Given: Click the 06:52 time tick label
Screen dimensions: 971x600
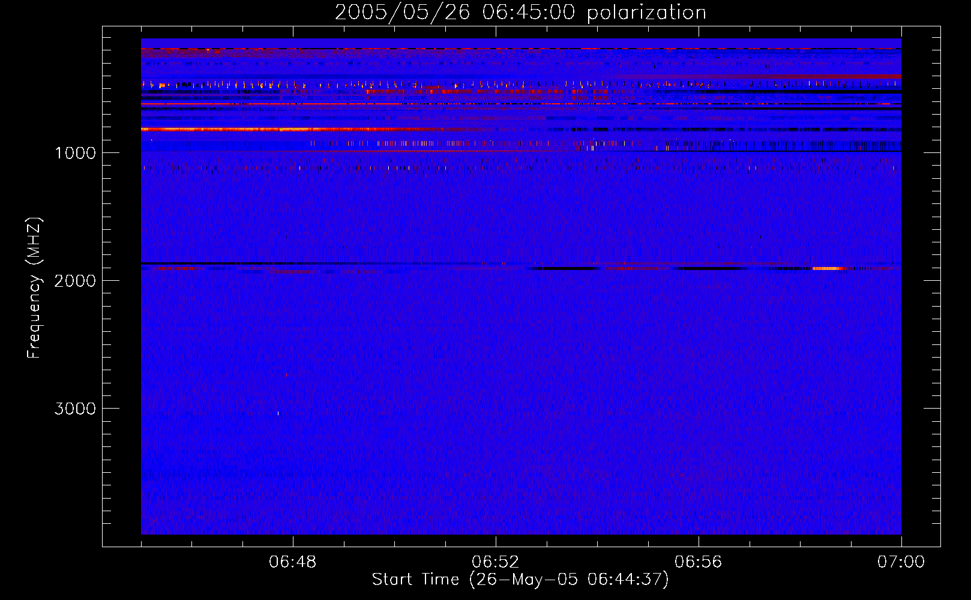Looking at the screenshot, I should pyautogui.click(x=496, y=562).
